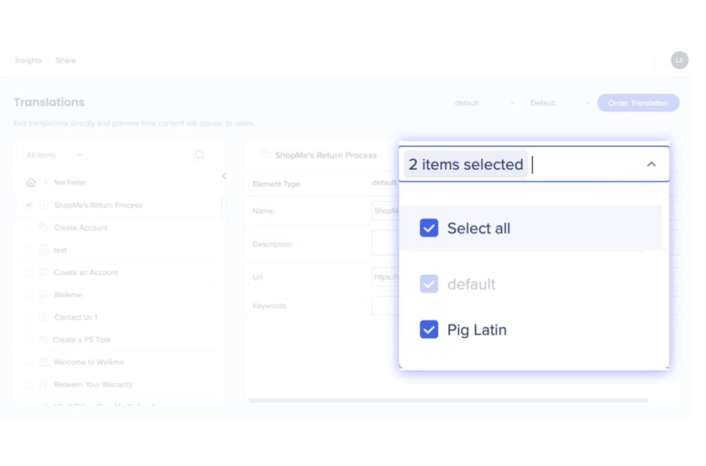Open the All Items filter dropdown
The image size is (706, 466).
pyautogui.click(x=54, y=155)
